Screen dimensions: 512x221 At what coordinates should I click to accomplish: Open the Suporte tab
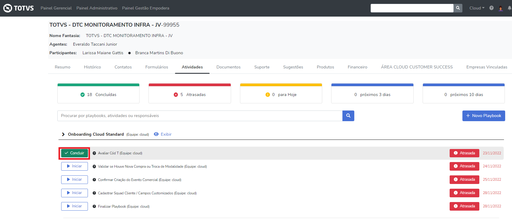tap(262, 67)
